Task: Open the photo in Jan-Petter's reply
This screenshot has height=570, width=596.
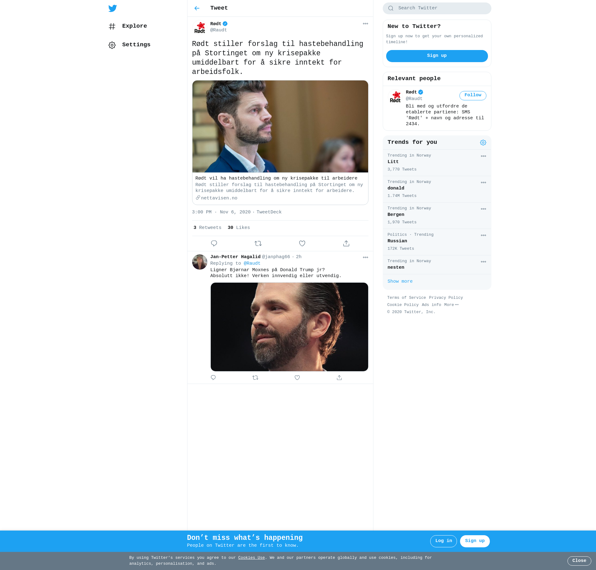Action: click(289, 327)
